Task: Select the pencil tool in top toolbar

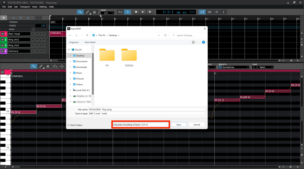Action: (x=87, y=12)
